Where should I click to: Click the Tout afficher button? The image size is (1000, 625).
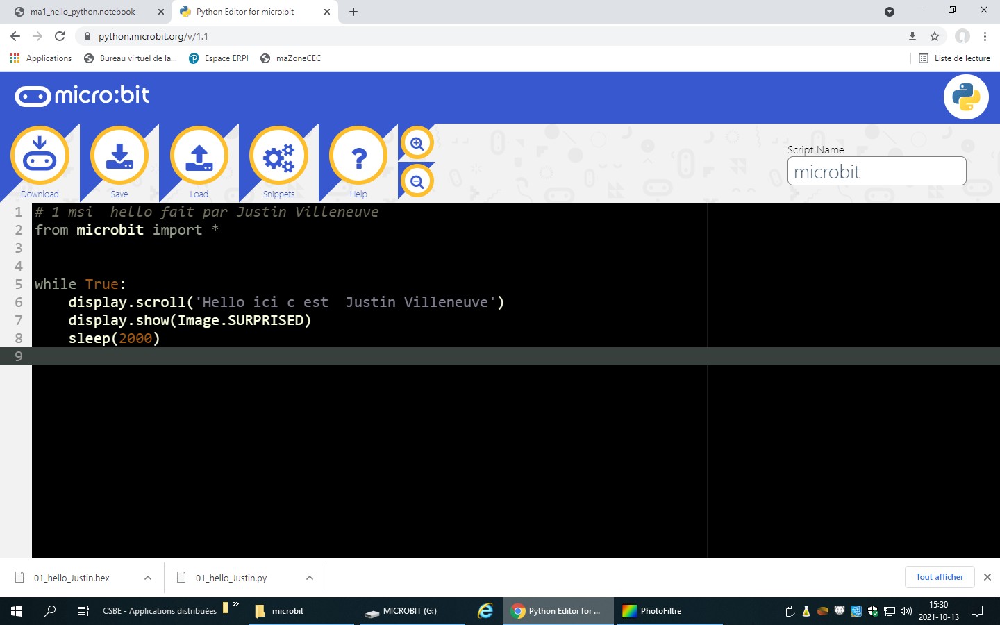[x=940, y=577]
